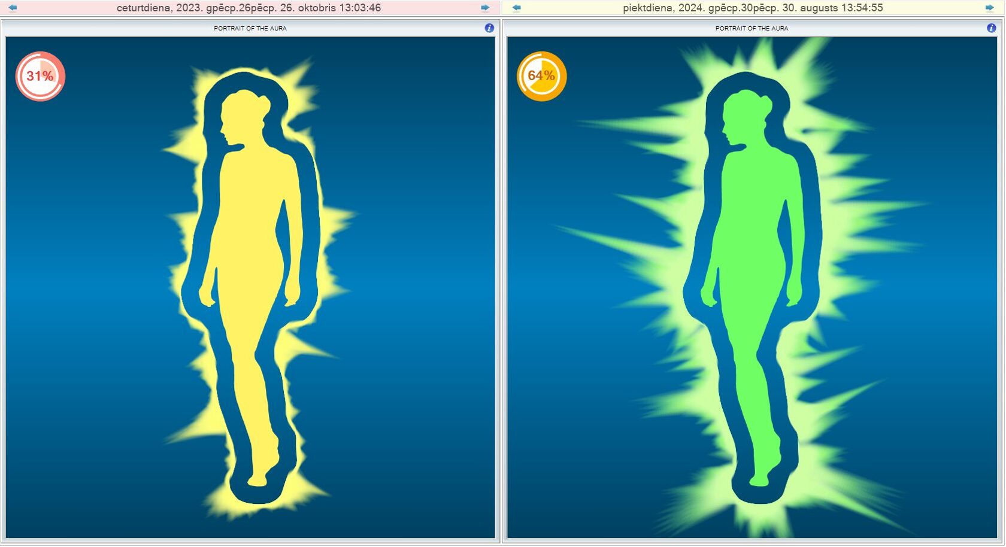Click the 30. augusts 2024 date text
This screenshot has width=1006, height=547.
[753, 8]
